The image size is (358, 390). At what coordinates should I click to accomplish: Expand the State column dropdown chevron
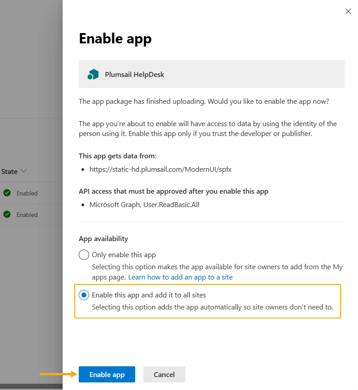[24, 171]
